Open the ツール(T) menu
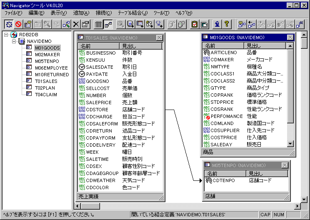The height and width of the screenshot is (220, 310). tap(161, 13)
